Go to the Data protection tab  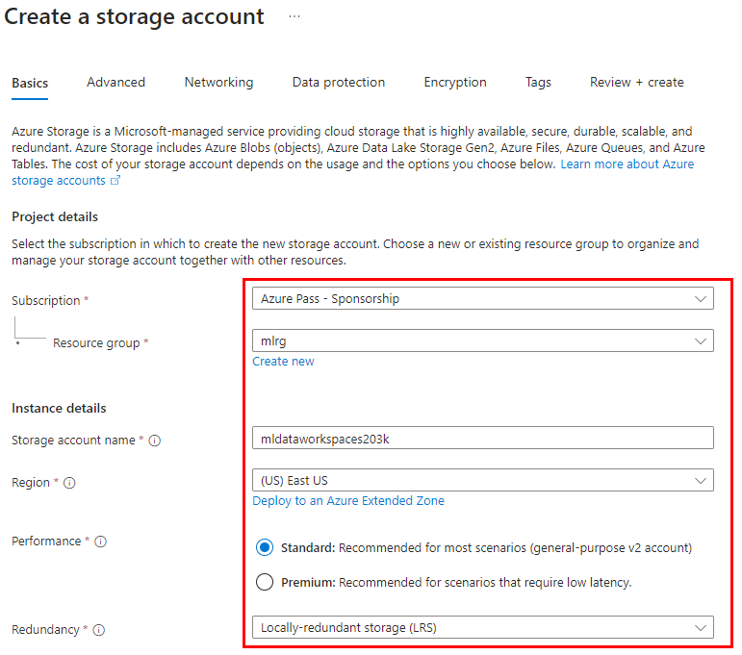[338, 83]
